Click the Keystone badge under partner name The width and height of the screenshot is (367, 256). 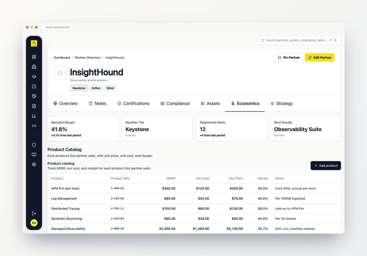pyautogui.click(x=79, y=88)
